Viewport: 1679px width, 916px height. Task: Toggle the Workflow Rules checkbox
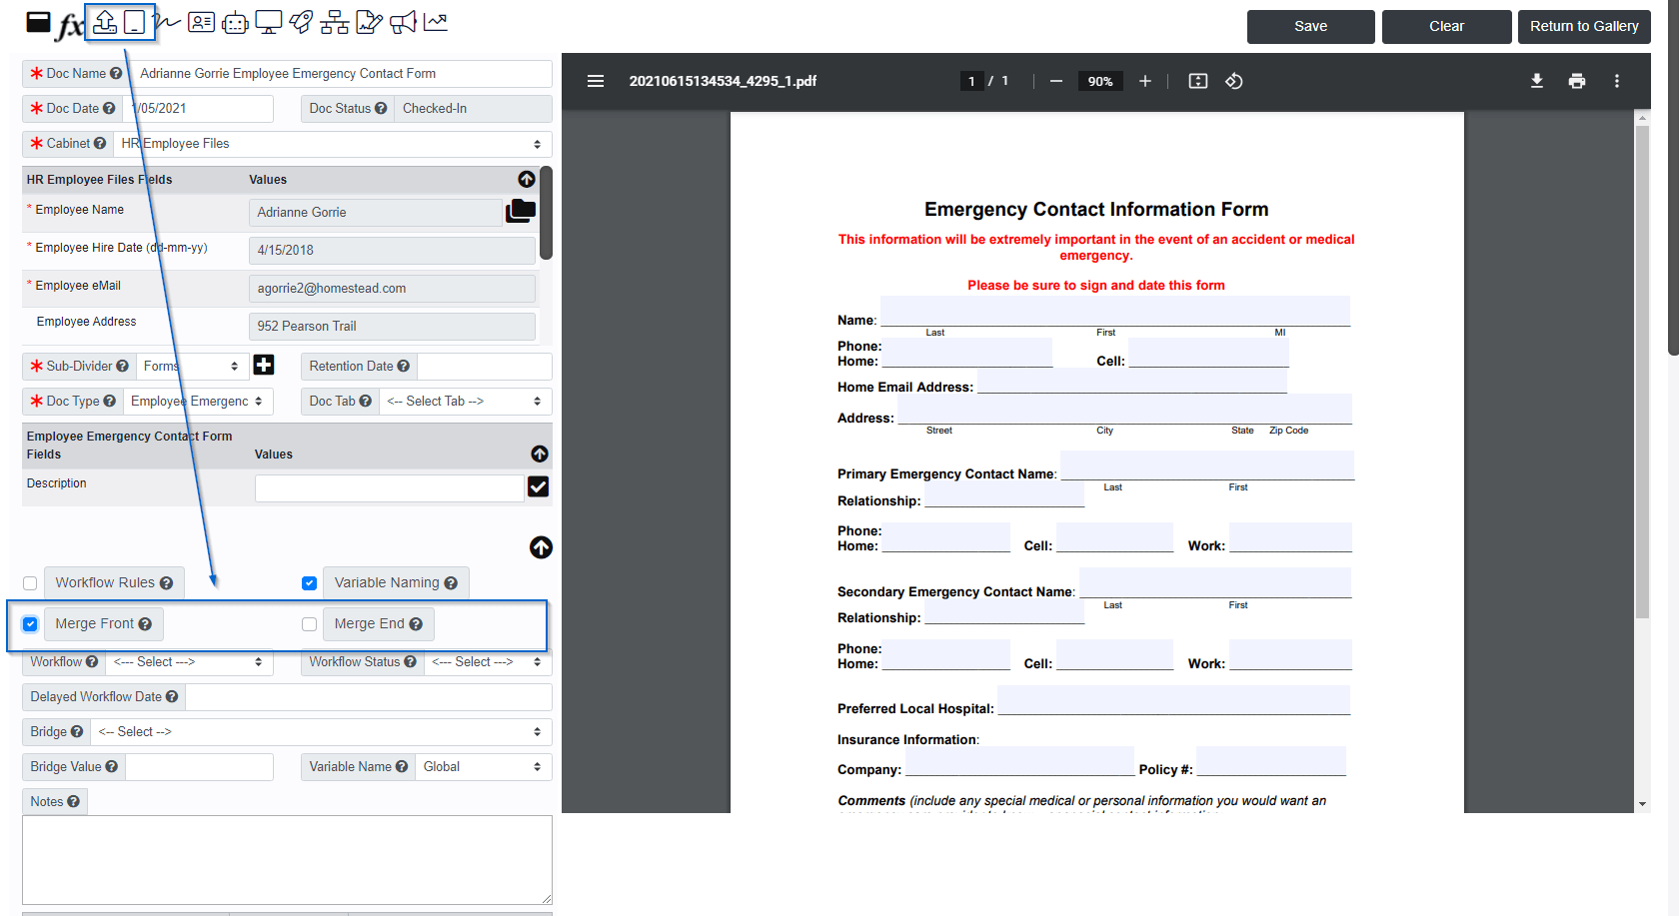click(30, 583)
